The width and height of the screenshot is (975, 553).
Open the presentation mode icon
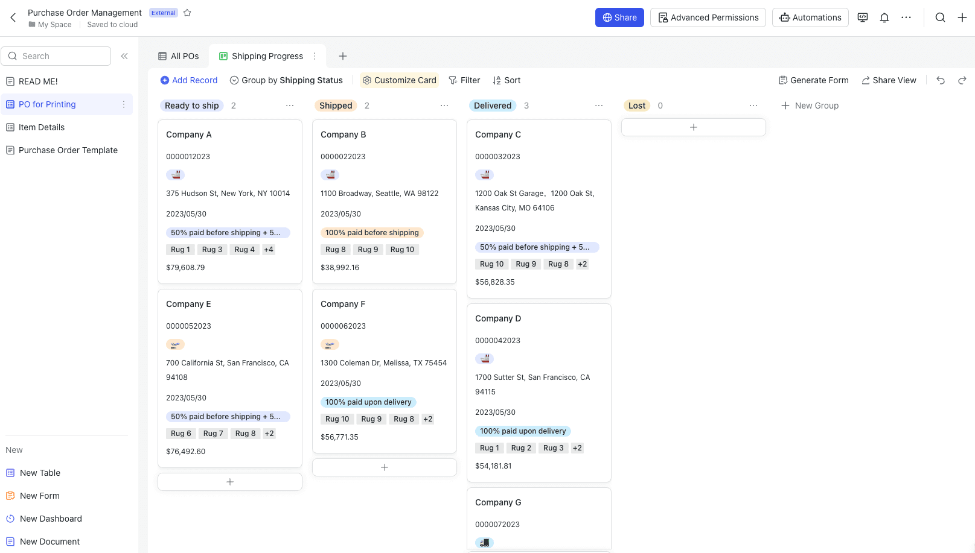click(863, 17)
